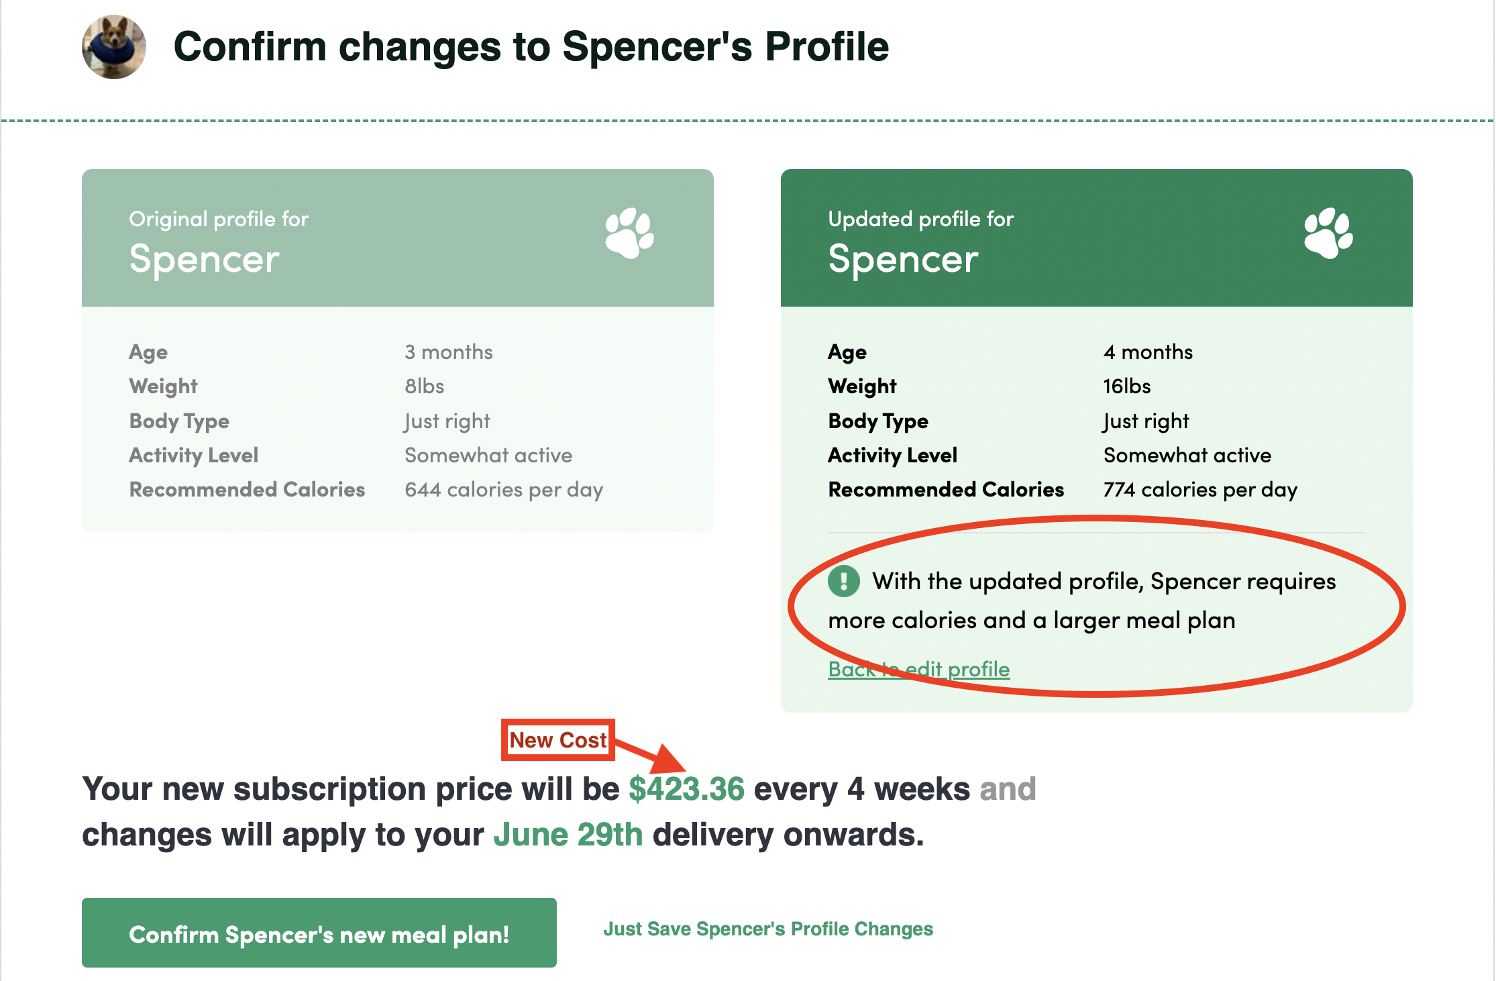Choose Just Save Spencer's Profile Changes
Viewport: 1496px width, 981px height.
tap(768, 929)
